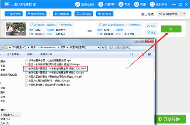Image resolution: width=190 pixels, height=125 pixels.
Task: Select file 27块的重庆小面 .qlv
Action: pyautogui.click(x=48, y=60)
